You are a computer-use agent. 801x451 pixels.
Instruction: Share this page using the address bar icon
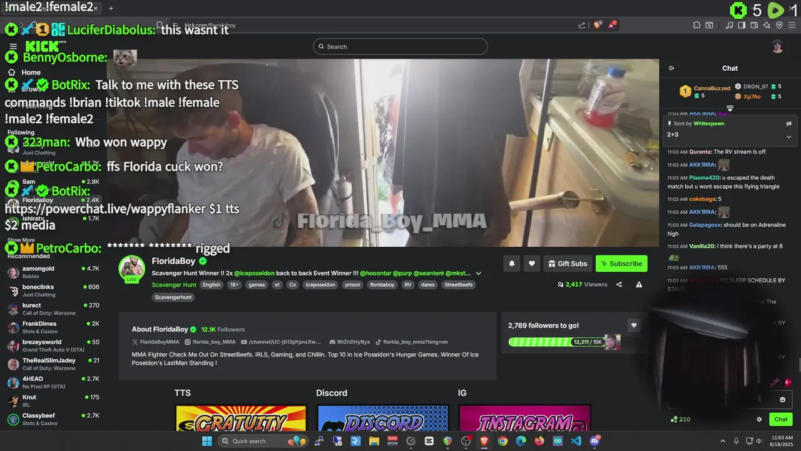582,25
